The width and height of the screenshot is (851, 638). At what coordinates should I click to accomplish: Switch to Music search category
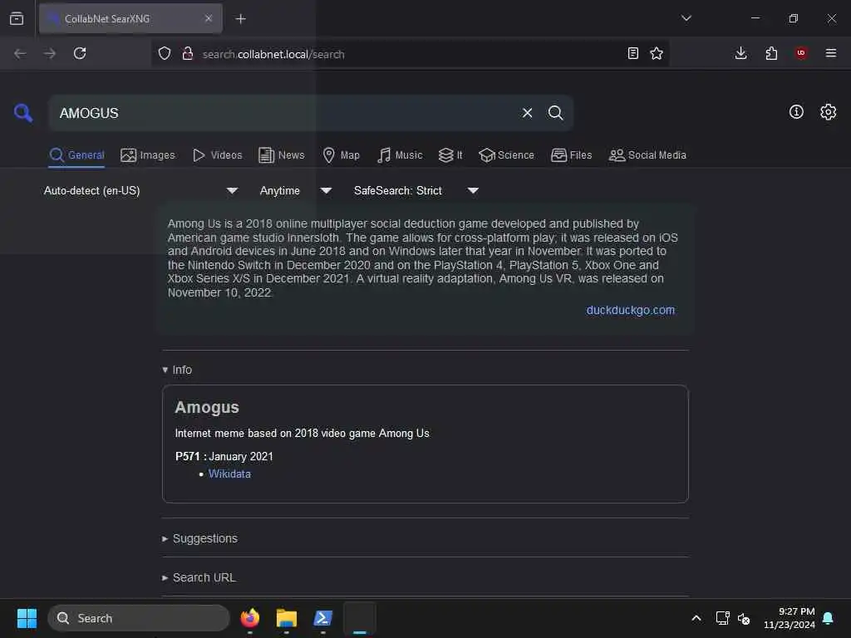400,155
